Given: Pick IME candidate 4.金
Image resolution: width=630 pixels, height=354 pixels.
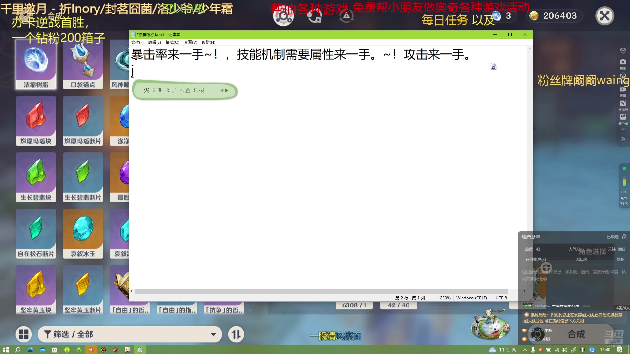Looking at the screenshot, I should click(185, 90).
